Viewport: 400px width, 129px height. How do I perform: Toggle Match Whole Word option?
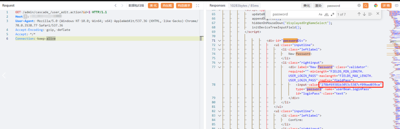click(x=326, y=14)
